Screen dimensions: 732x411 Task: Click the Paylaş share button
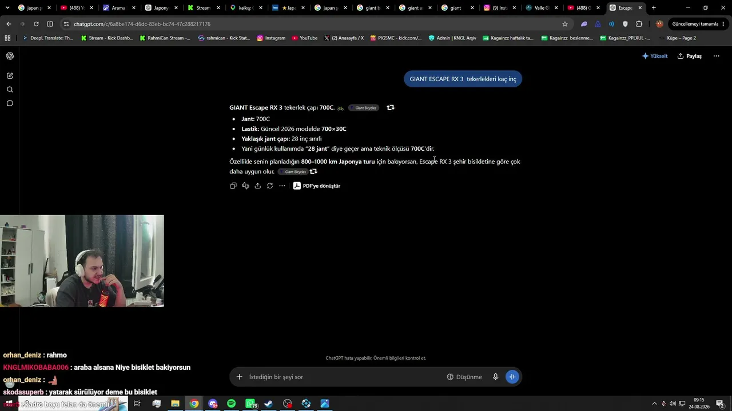[x=690, y=56]
